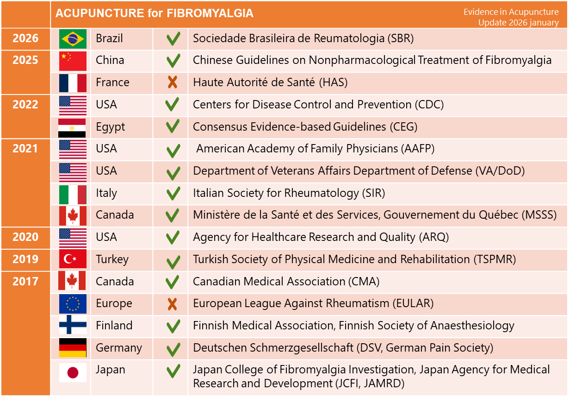This screenshot has height=397, width=569.
Task: Click the European Union flag icon
Action: click(x=73, y=304)
